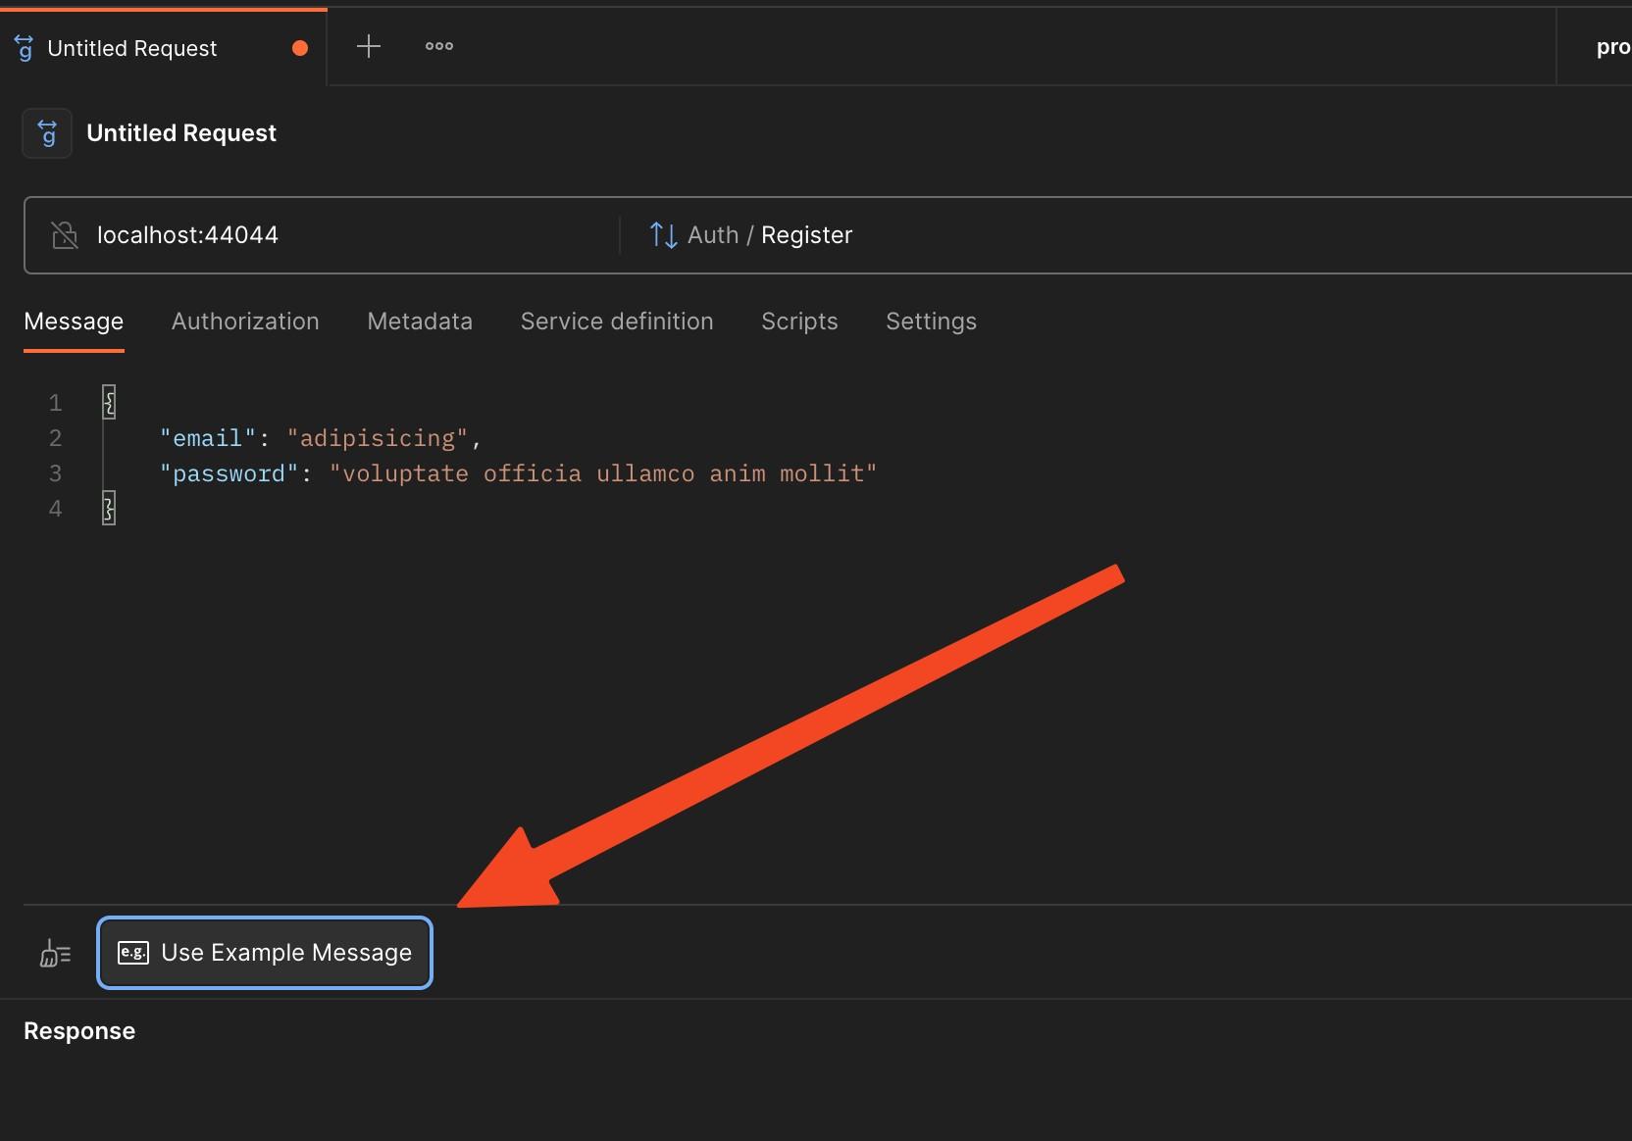Click the Untitled Request title to rename
The width and height of the screenshot is (1632, 1141).
(x=181, y=133)
